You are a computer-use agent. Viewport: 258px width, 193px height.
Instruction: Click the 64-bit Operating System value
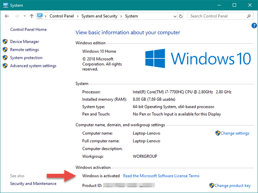174,107
